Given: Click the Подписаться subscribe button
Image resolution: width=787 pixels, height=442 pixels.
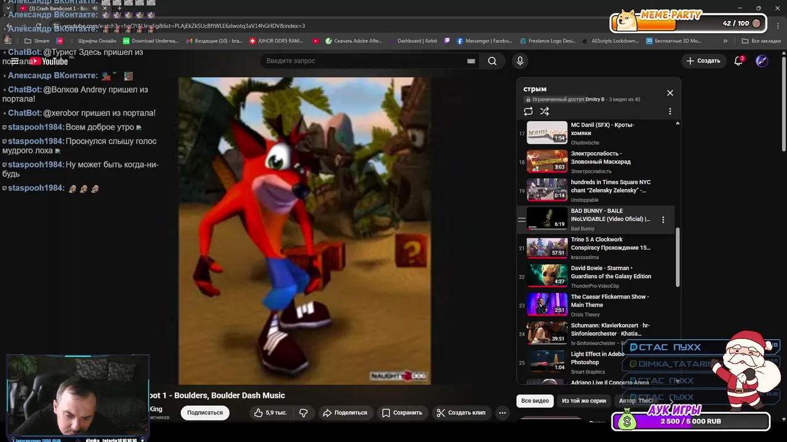Looking at the screenshot, I should pyautogui.click(x=205, y=413).
